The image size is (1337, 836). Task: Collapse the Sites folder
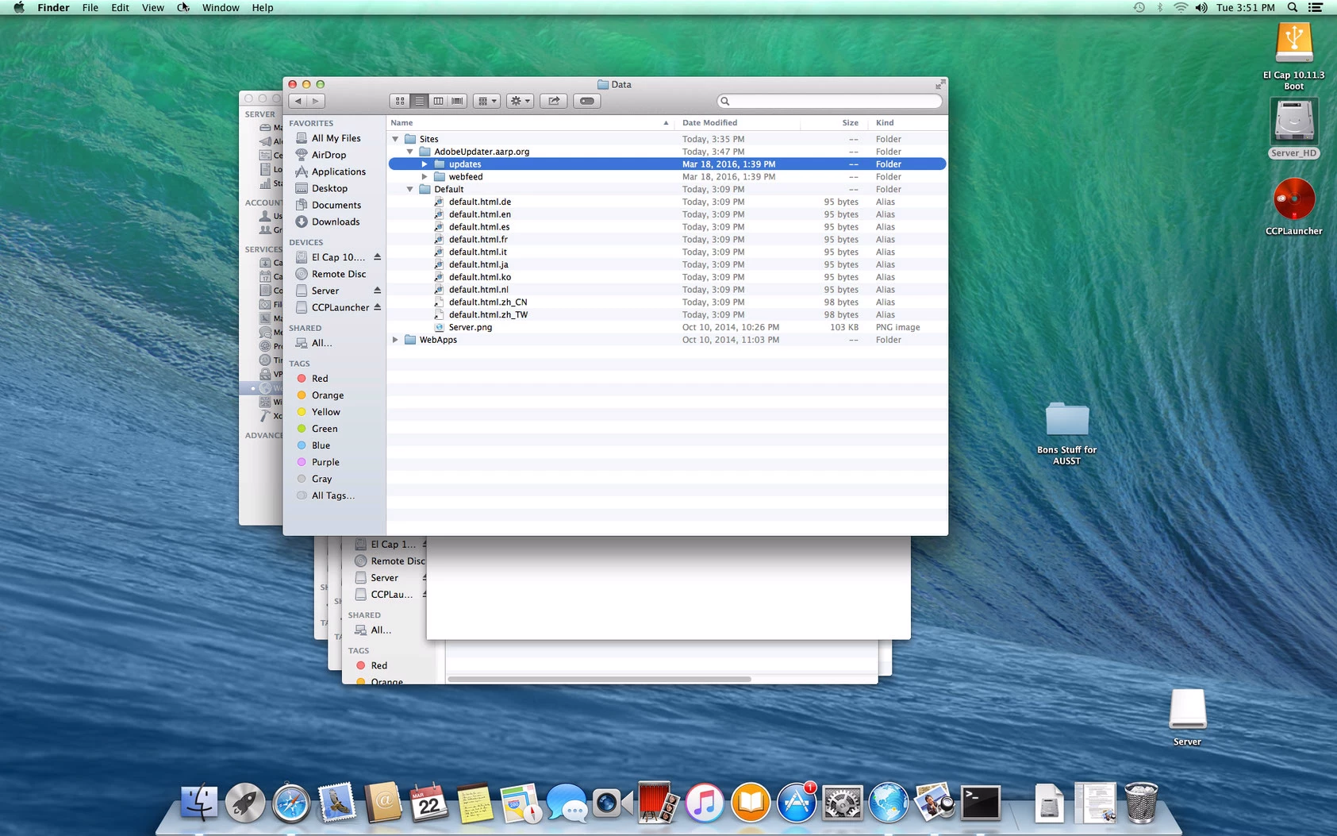coord(395,139)
